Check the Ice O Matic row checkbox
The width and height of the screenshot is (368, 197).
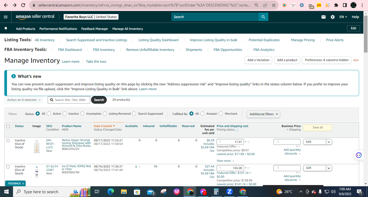click(8, 167)
